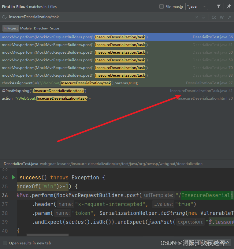Screen dimensions: 234x249
Task: Switch to Scope tab
Action: pos(55,29)
